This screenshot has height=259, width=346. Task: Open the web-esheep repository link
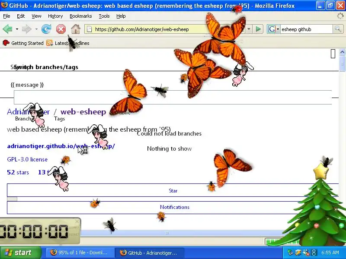[x=83, y=112]
